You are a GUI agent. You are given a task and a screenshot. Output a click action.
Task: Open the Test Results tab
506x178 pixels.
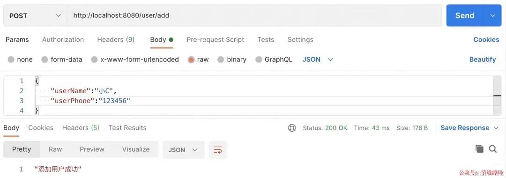[x=127, y=128]
